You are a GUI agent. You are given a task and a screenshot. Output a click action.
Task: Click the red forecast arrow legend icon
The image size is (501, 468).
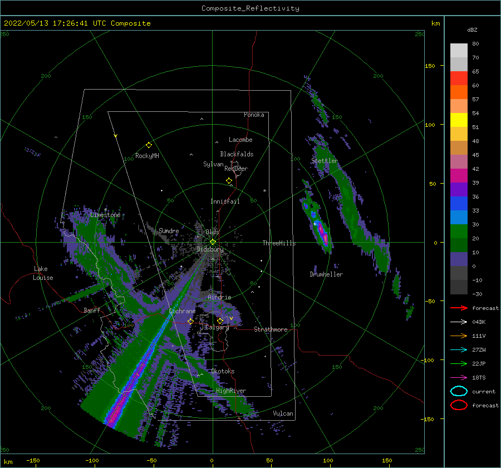[x=459, y=308]
